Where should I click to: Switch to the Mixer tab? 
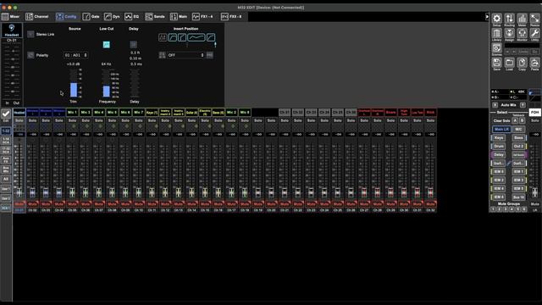click(11, 16)
